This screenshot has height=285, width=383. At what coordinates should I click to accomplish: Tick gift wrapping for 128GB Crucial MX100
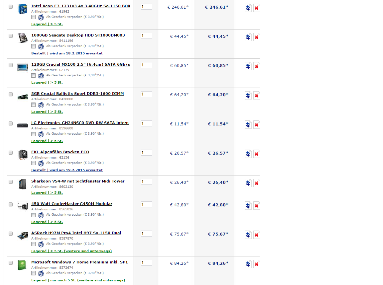34,76
